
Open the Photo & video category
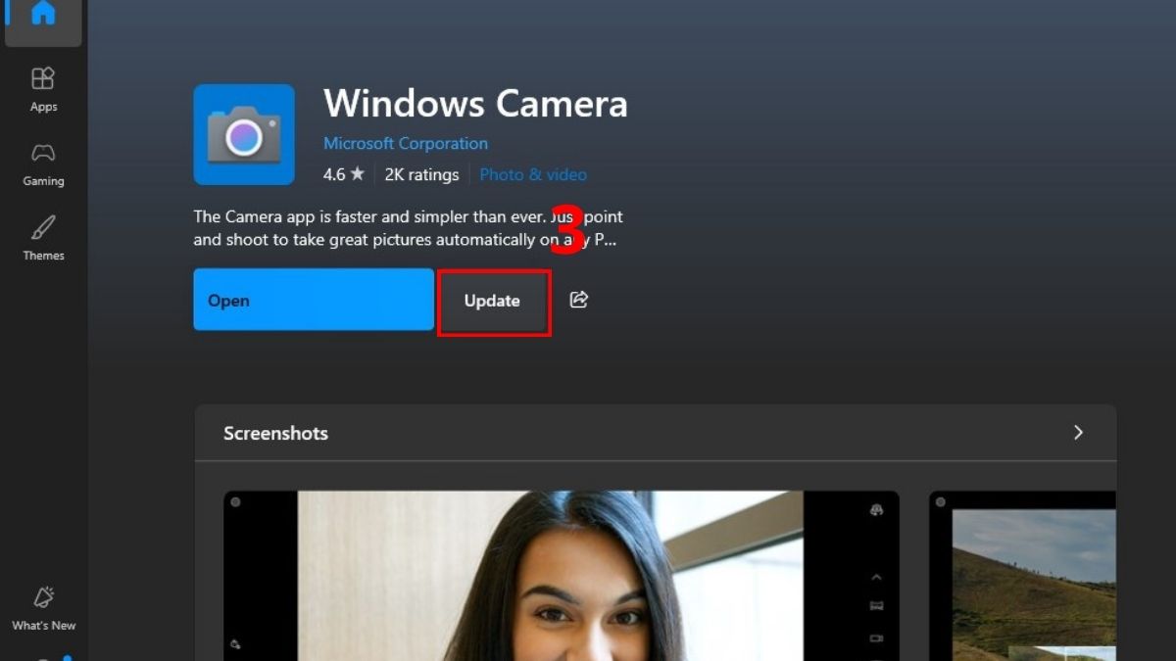533,173
